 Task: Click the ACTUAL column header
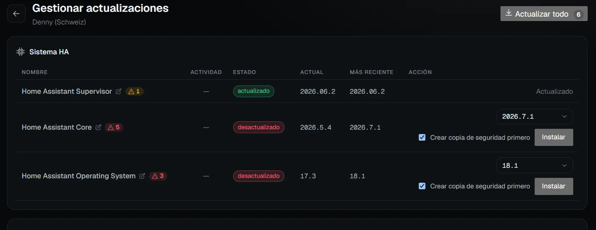click(x=312, y=72)
